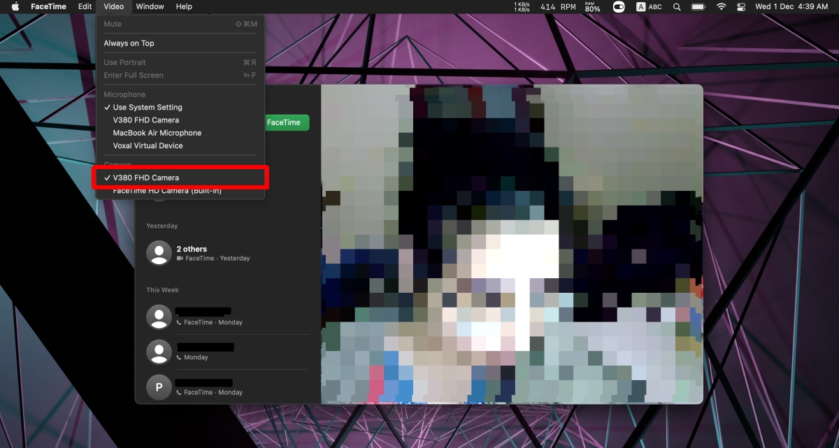This screenshot has width=839, height=448.
Task: Open the Window menu
Action: [150, 7]
